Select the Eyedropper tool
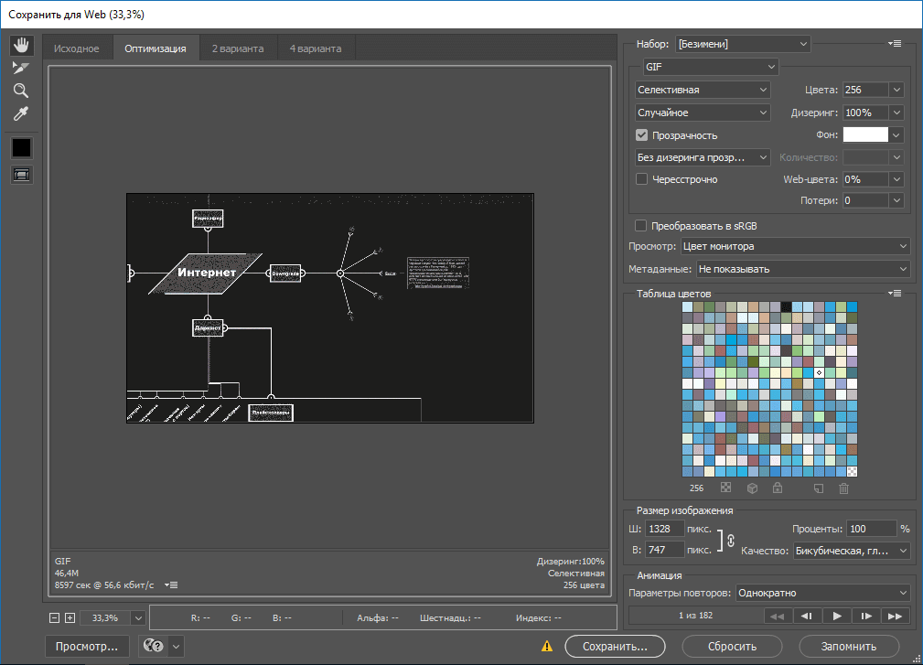 (x=21, y=113)
